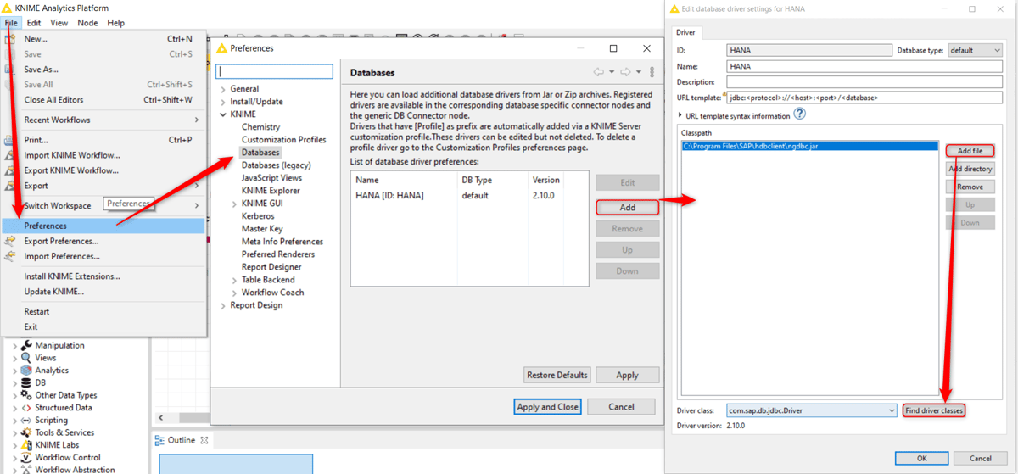The width and height of the screenshot is (1018, 474).
Task: Open the Driver class dropdown
Action: pos(811,410)
